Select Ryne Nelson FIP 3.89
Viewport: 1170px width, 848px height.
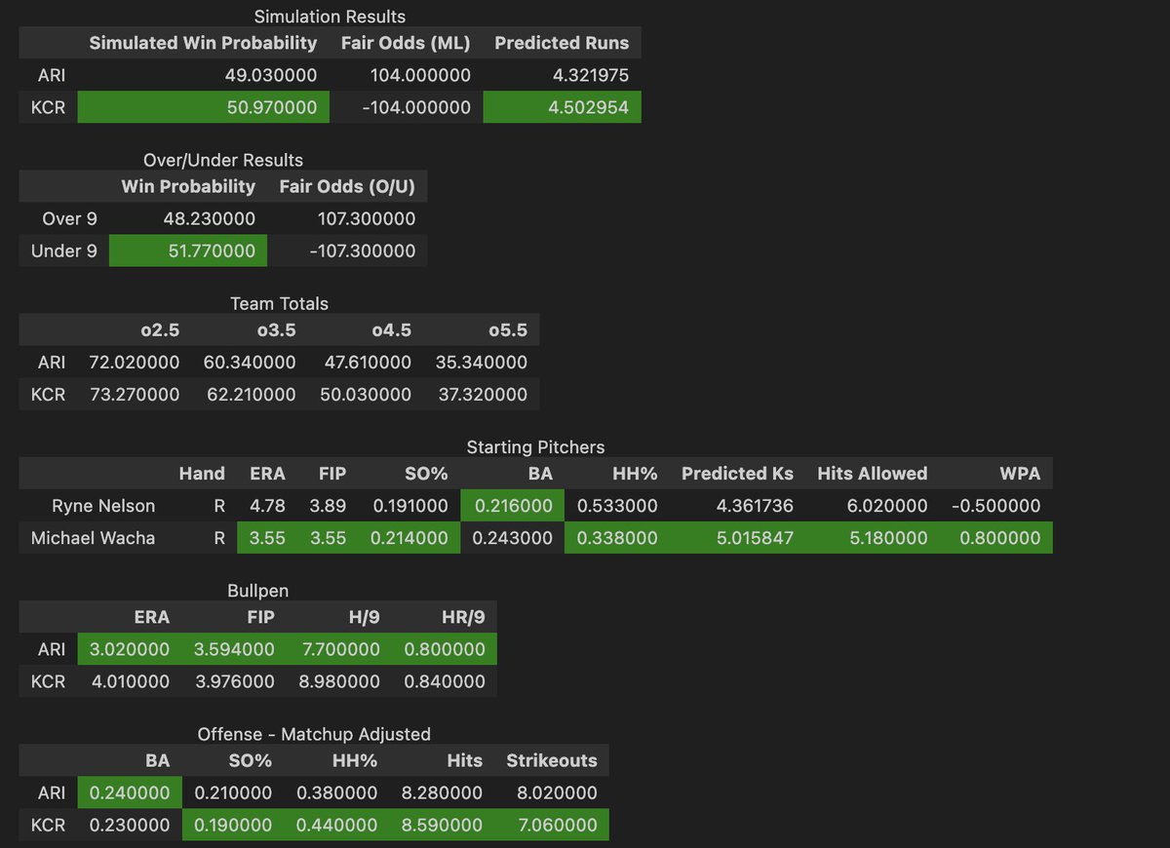tap(328, 505)
